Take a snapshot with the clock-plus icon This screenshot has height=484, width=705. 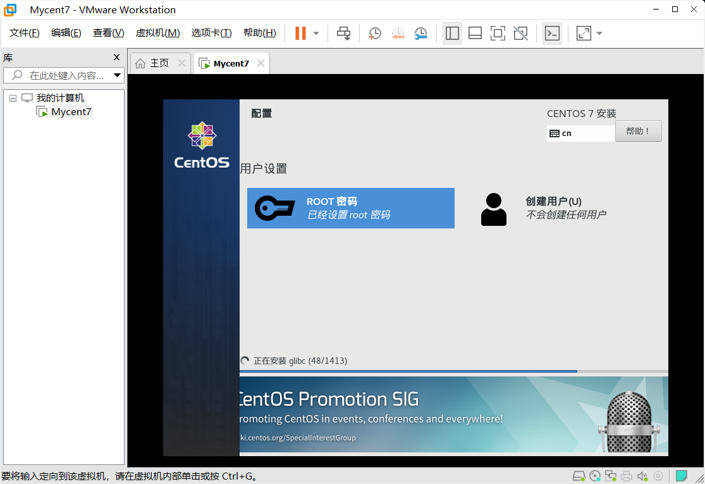point(374,34)
